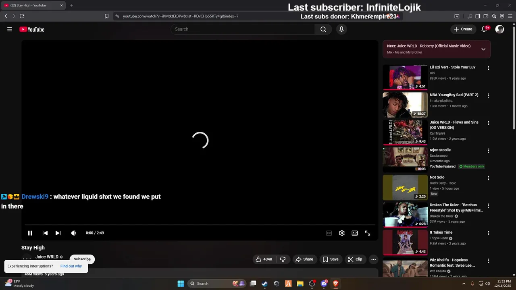The height and width of the screenshot is (290, 516).
Task: Open 'Not Solo' video title
Action: coord(437,177)
